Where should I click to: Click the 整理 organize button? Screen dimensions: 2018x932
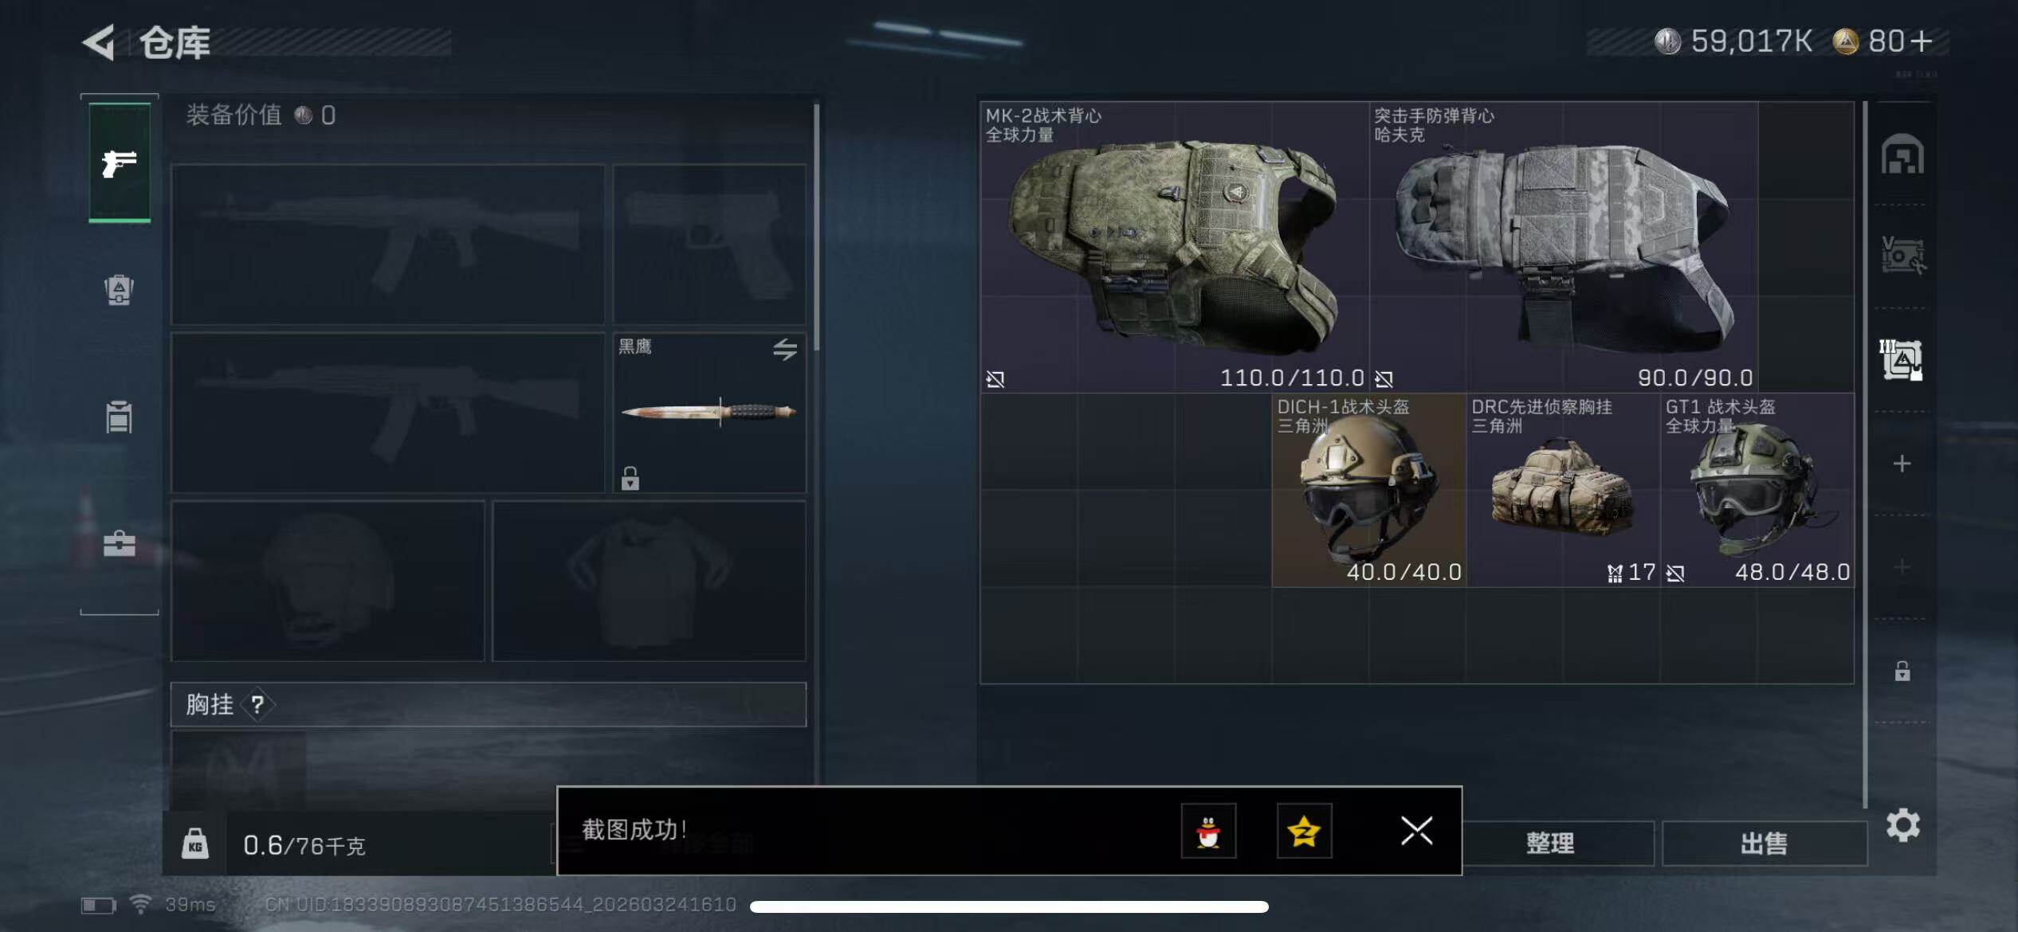coord(1550,843)
